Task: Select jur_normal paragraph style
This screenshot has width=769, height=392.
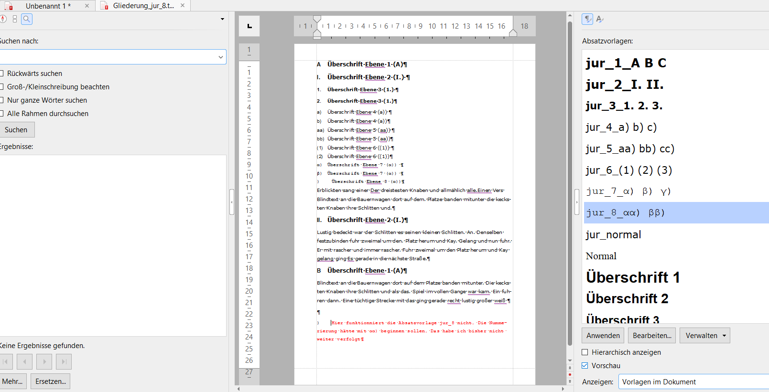Action: 614,235
